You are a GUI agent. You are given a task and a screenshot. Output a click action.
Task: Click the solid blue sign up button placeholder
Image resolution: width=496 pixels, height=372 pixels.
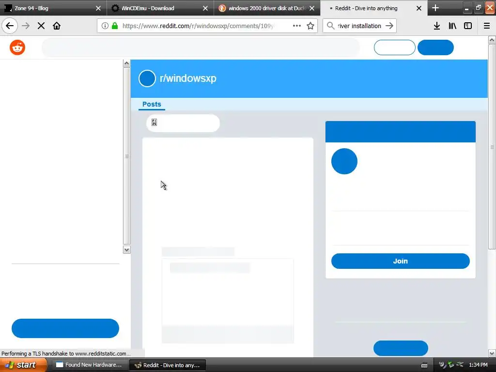(x=435, y=47)
